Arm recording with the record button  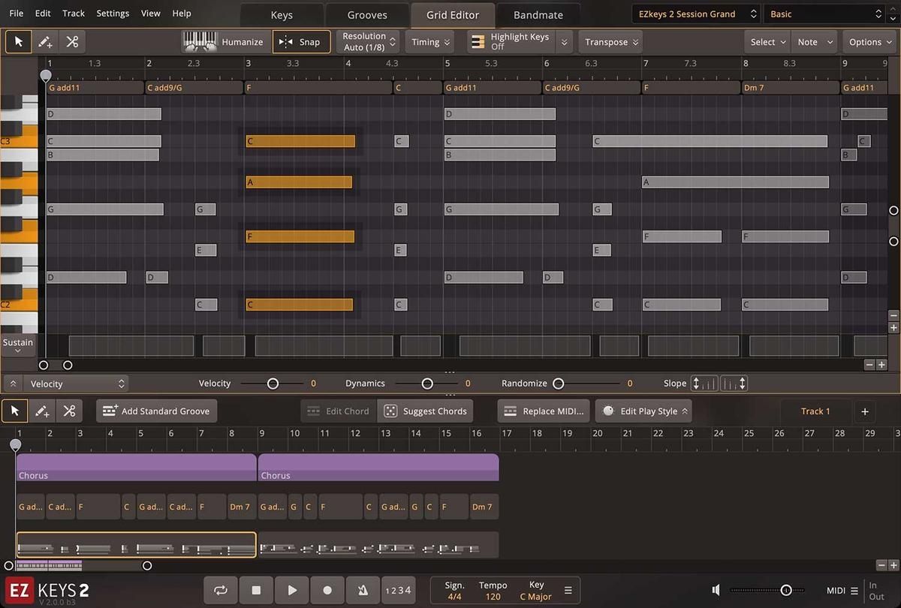click(x=327, y=591)
